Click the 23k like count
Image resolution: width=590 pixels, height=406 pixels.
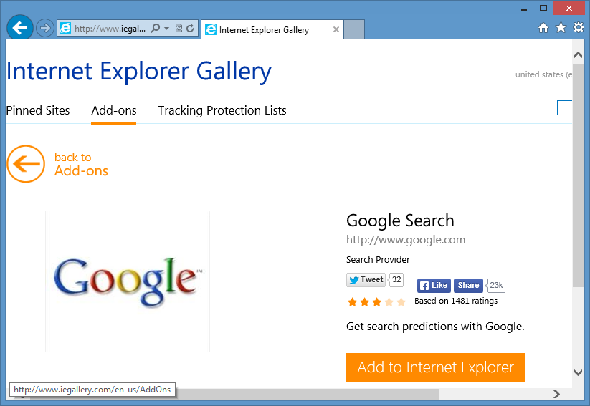click(x=496, y=286)
